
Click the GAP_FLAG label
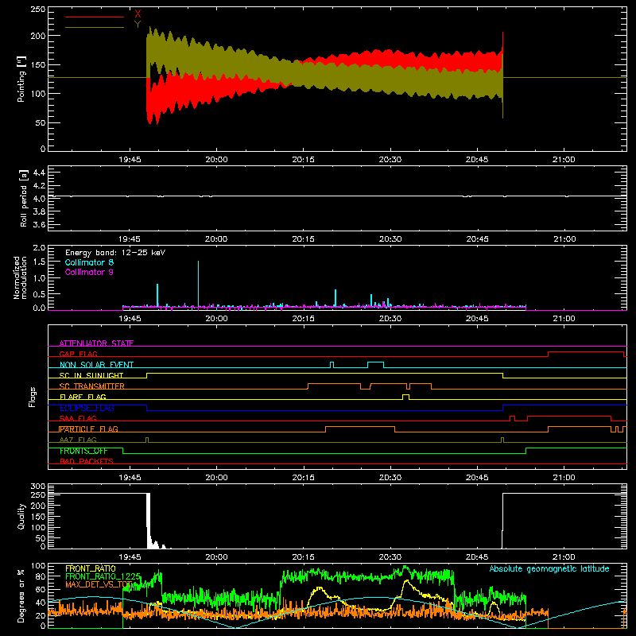[x=78, y=354]
